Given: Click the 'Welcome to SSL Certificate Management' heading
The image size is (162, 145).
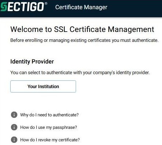Looking at the screenshot, I should pos(82,29).
